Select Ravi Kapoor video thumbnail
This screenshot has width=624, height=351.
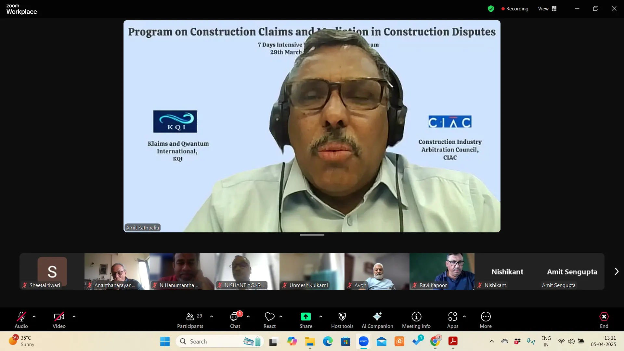[442, 271]
